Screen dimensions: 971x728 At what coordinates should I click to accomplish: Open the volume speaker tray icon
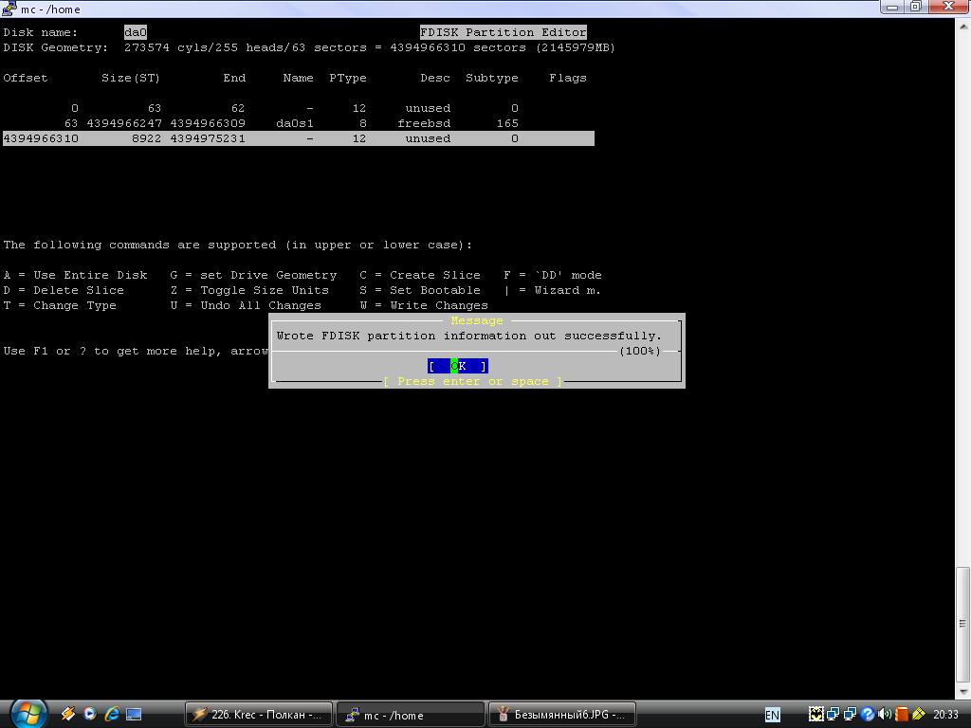click(x=885, y=714)
